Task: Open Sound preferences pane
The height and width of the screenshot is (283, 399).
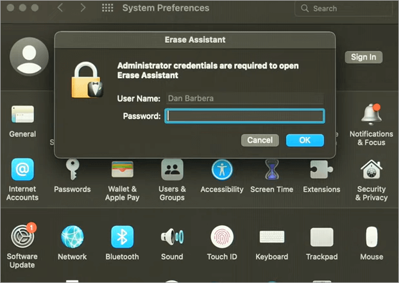Action: pyautogui.click(x=173, y=237)
